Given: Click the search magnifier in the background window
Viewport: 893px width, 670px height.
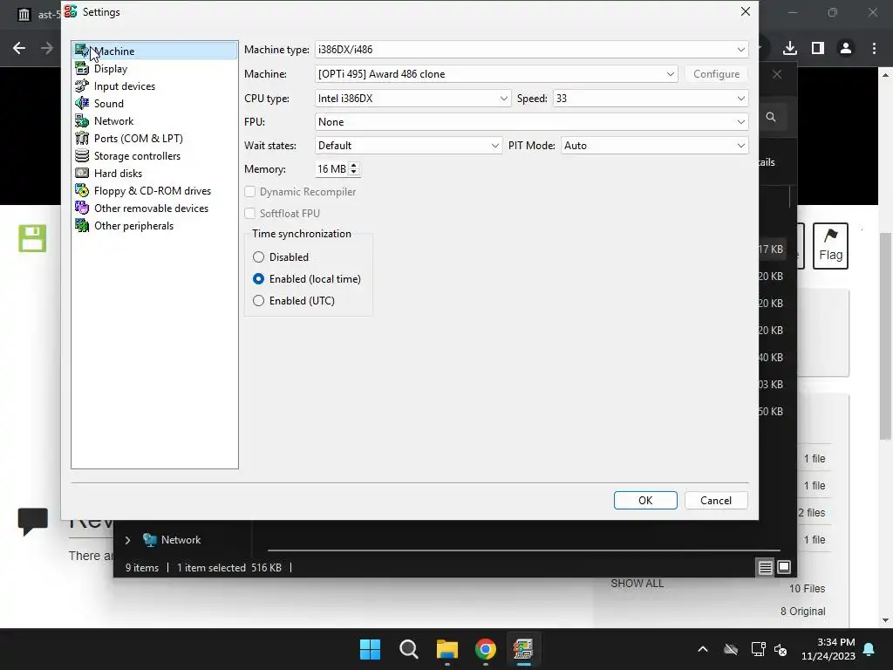Looking at the screenshot, I should tap(771, 117).
